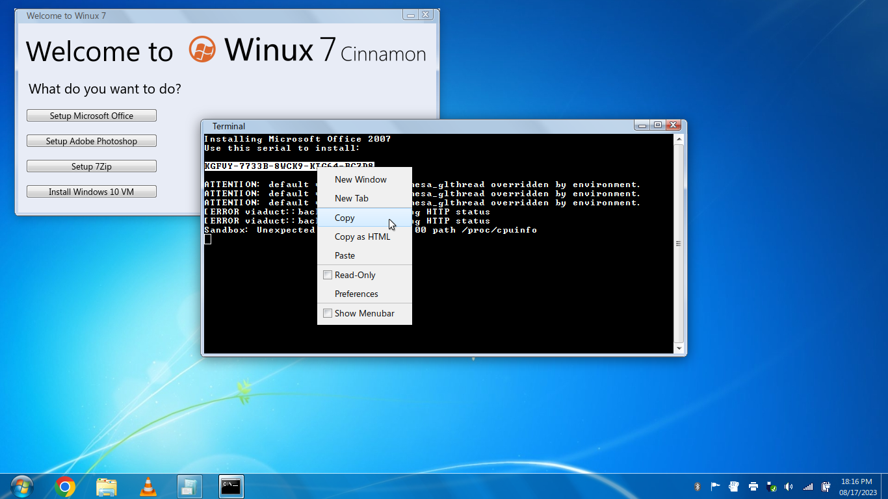This screenshot has width=888, height=499.
Task: Click the 'What do you want to do?' heading
Action: tap(105, 89)
